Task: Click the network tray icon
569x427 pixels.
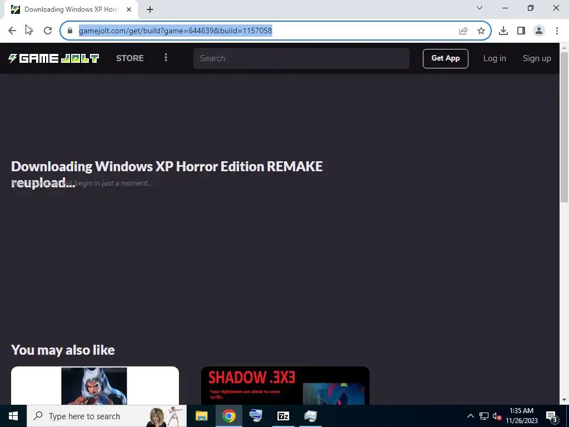Action: click(484, 416)
